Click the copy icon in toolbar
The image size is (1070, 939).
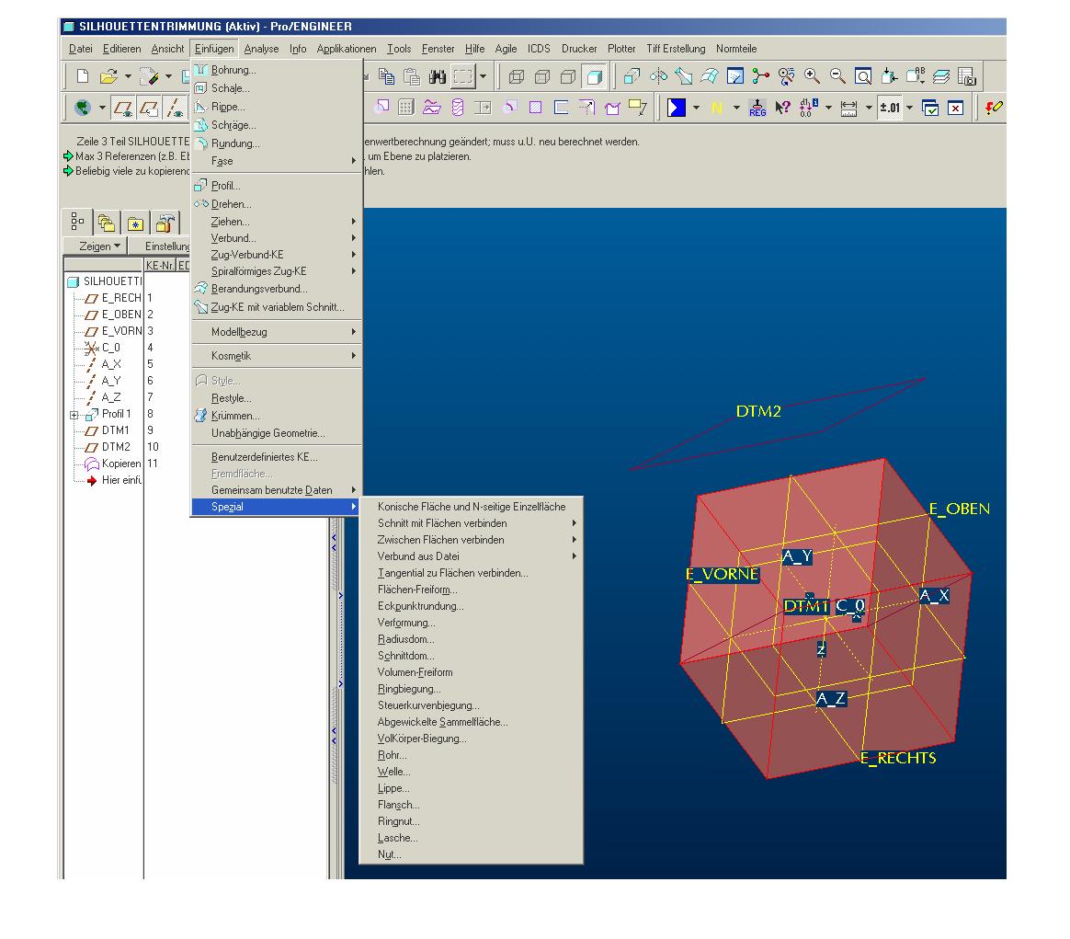386,76
